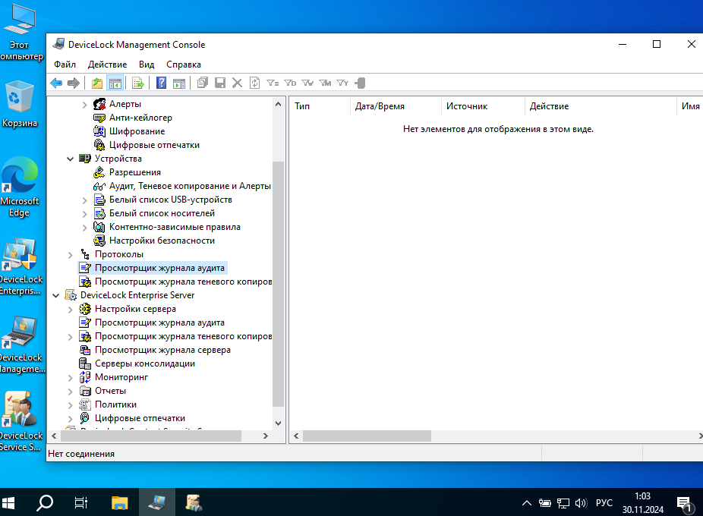Image resolution: width=703 pixels, height=516 pixels.
Task: Expand the Настройки сервера node
Action: click(71, 310)
